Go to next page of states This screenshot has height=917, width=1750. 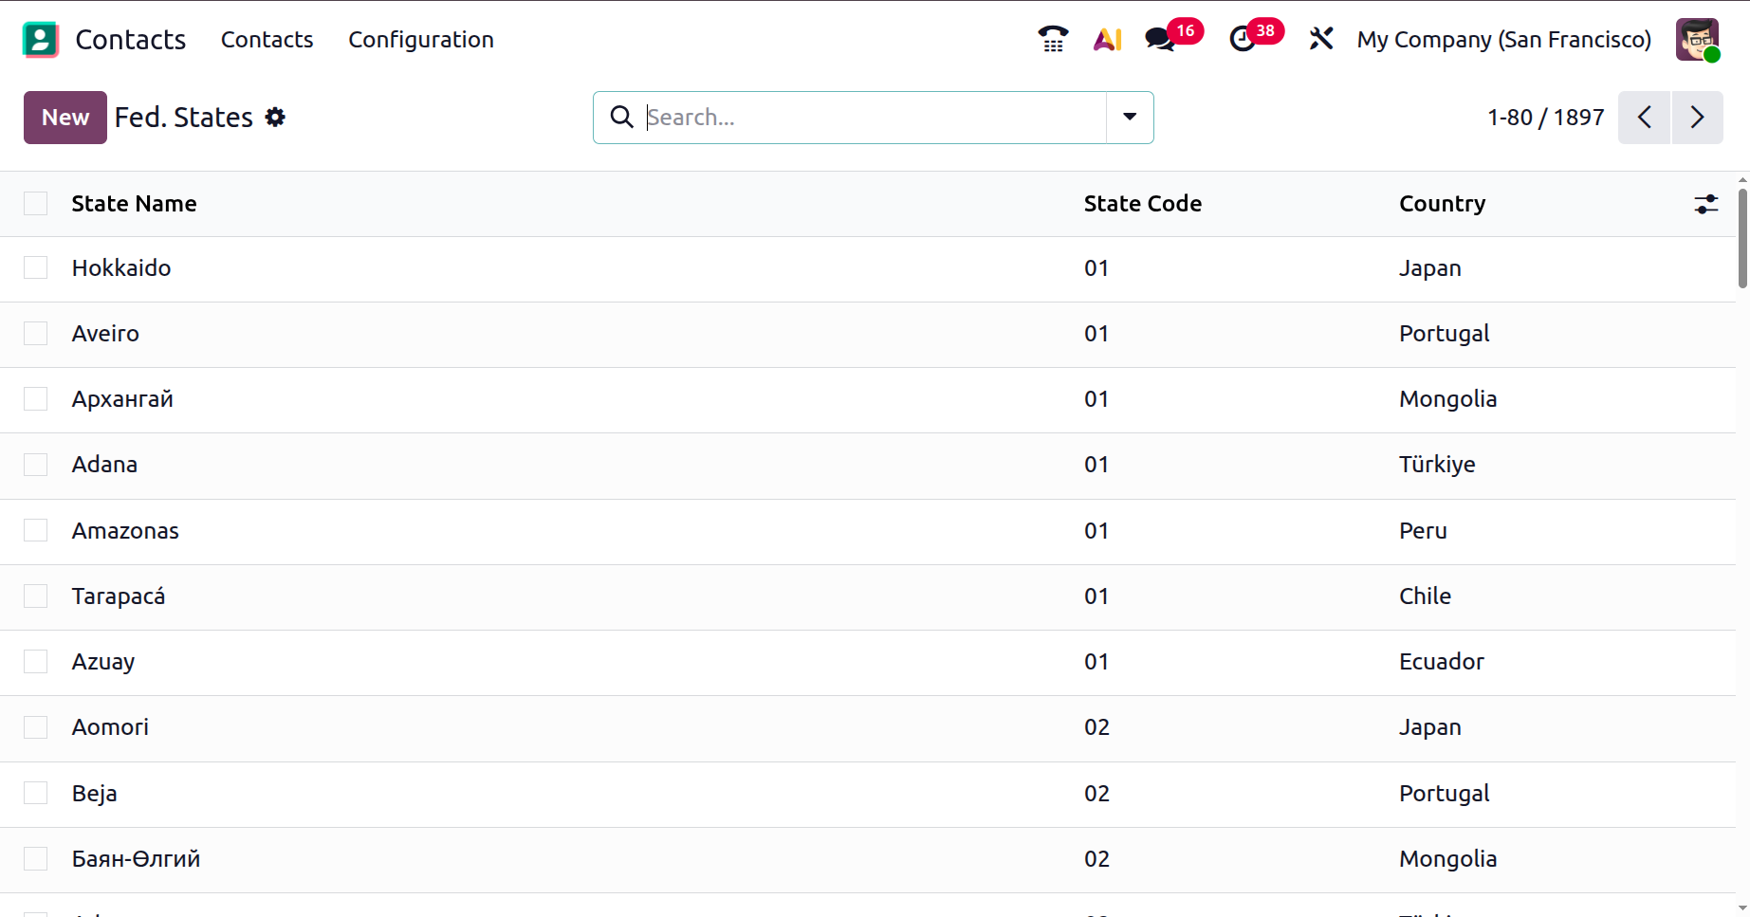coord(1697,118)
